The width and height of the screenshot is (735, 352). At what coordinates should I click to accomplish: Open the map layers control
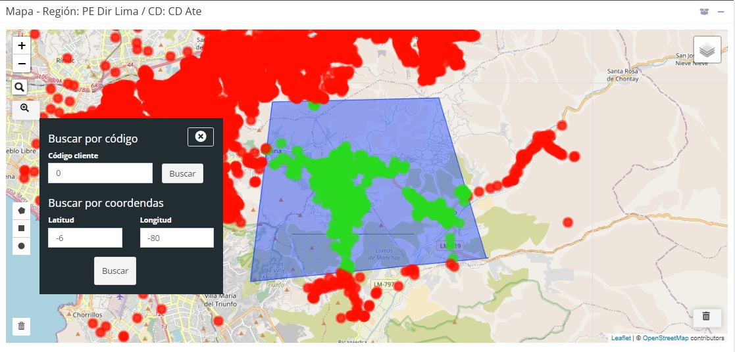[x=707, y=50]
